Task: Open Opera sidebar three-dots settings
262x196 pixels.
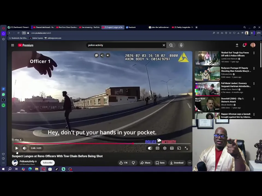Action: (3, 163)
